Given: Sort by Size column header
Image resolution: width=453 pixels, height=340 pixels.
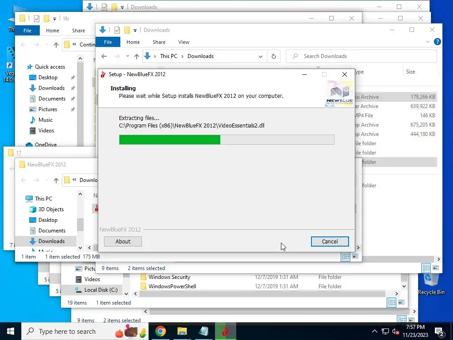Looking at the screenshot, I should pos(410,72).
